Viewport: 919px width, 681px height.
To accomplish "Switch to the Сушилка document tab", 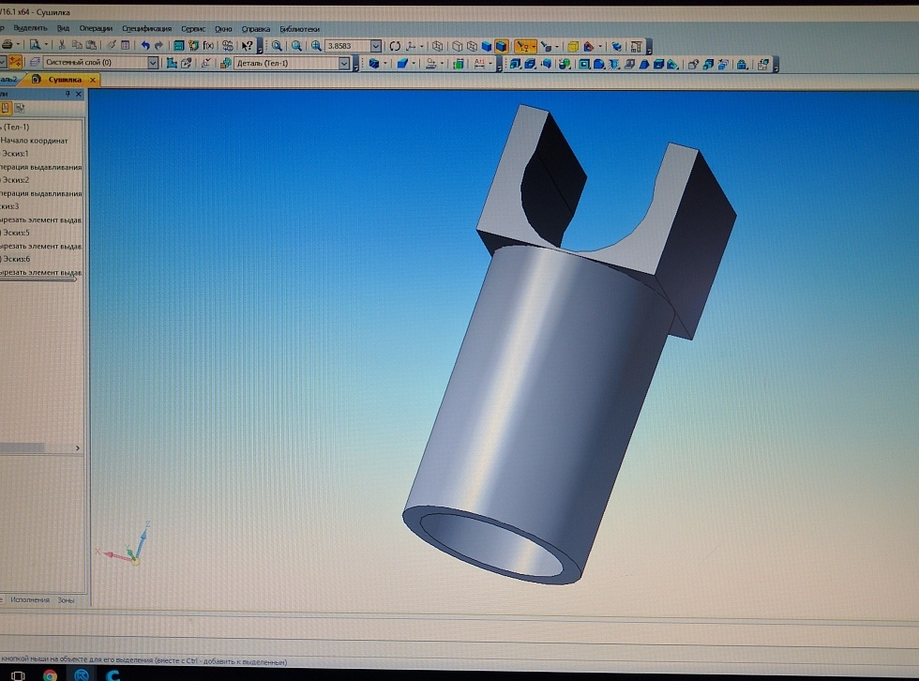I will [64, 79].
